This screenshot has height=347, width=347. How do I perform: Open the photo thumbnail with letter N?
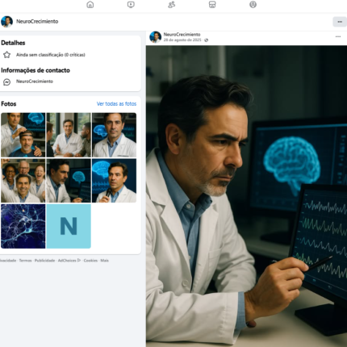tap(69, 226)
